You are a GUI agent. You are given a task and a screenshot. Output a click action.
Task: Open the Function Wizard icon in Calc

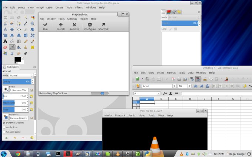coord(165,93)
